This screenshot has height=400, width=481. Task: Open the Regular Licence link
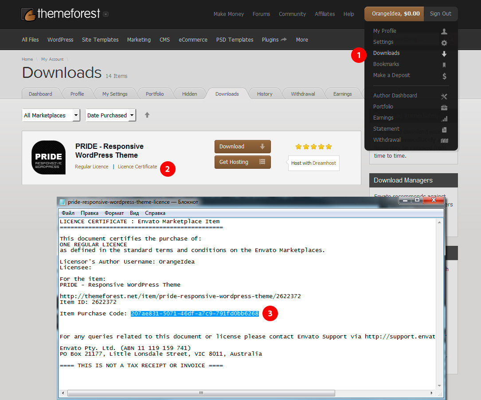click(91, 167)
